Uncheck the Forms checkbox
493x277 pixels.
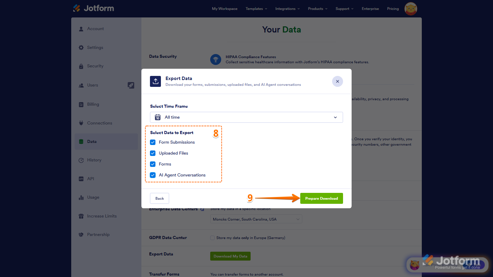[x=153, y=164]
